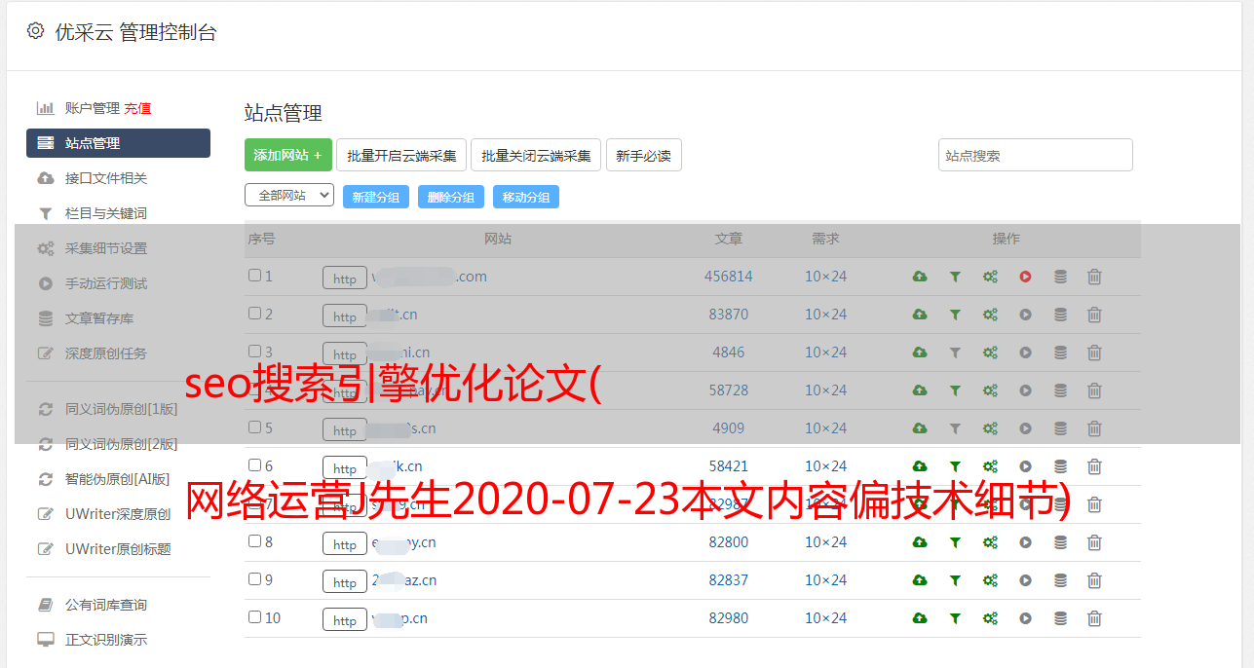Tick the checkbox for row 2

(x=254, y=314)
